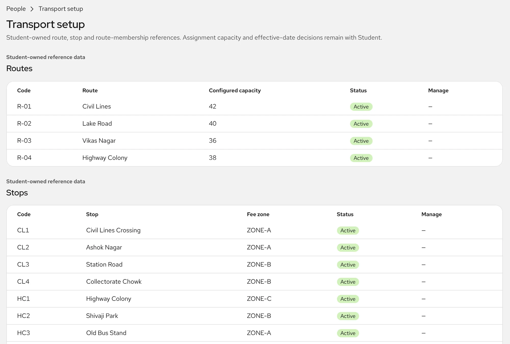Click the Highway Colony route name
Viewport: 510px width, 344px height.
click(x=105, y=158)
